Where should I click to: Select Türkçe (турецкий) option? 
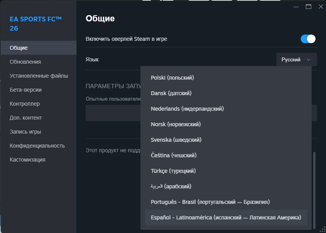coord(173,171)
